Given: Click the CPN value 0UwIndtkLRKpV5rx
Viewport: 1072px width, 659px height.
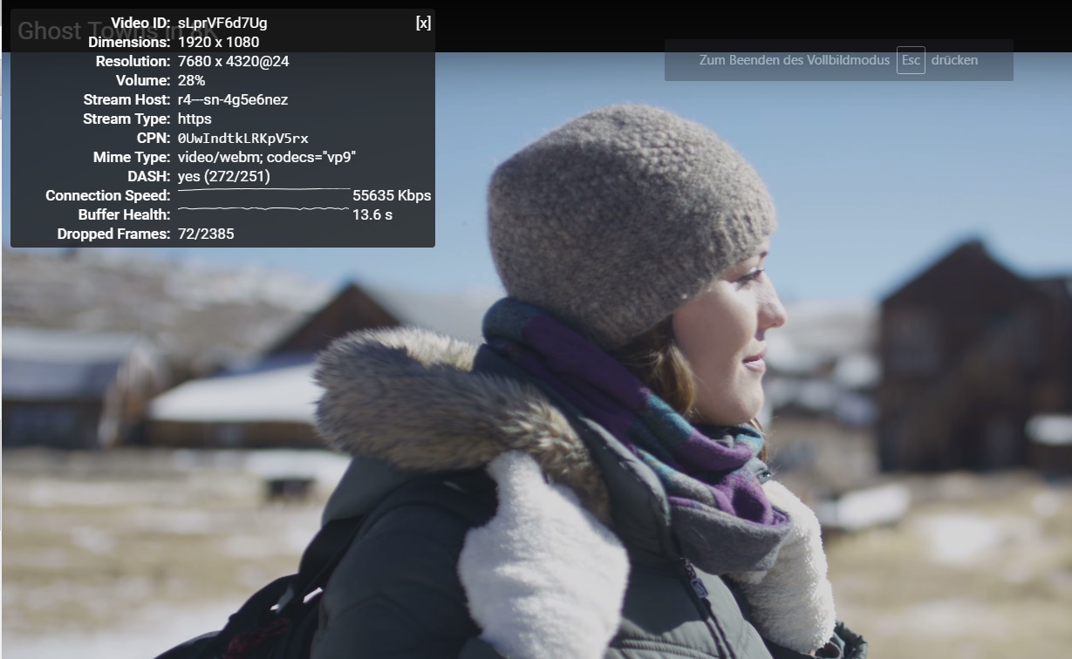Looking at the screenshot, I should click(242, 138).
